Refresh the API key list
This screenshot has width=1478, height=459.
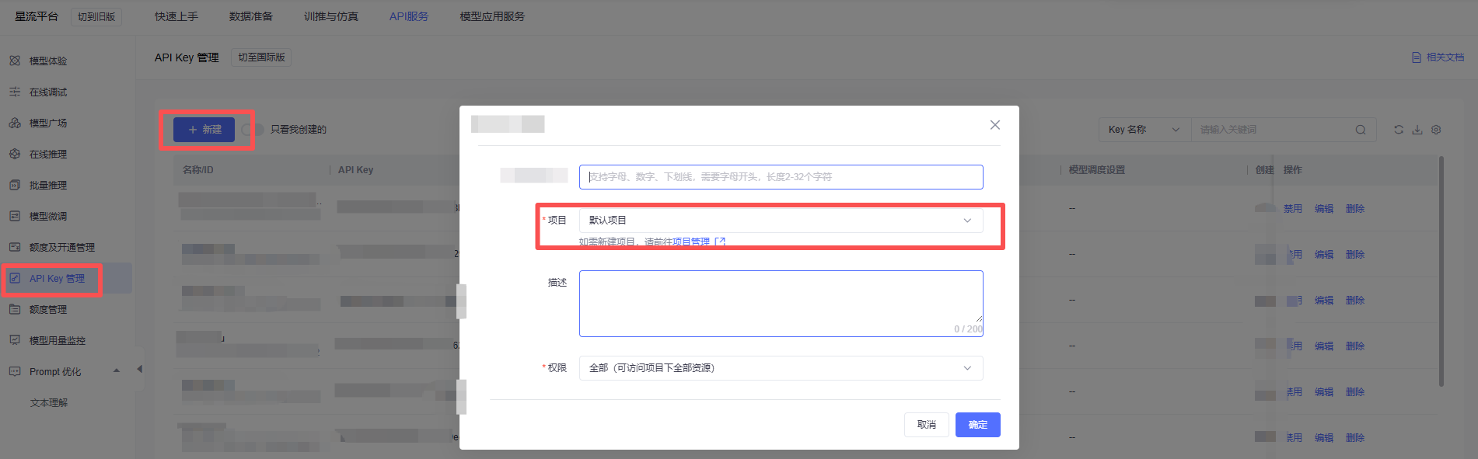[x=1399, y=130]
